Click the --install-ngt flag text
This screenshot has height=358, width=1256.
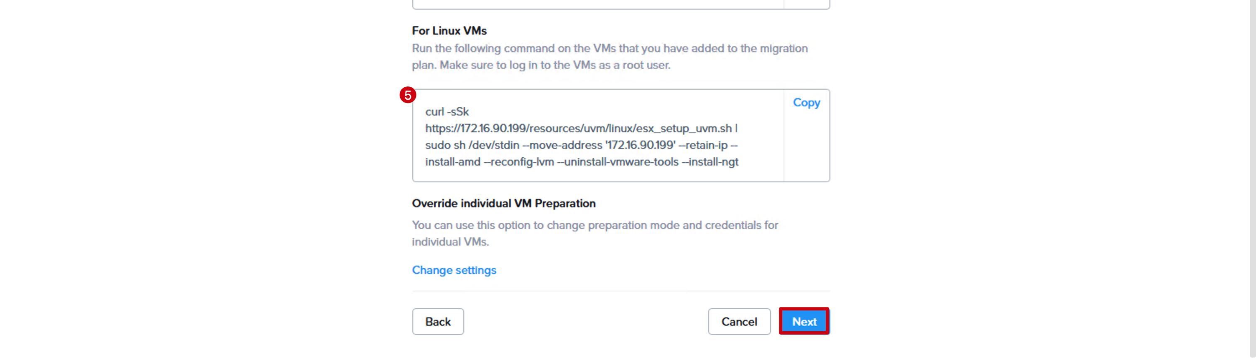(710, 162)
